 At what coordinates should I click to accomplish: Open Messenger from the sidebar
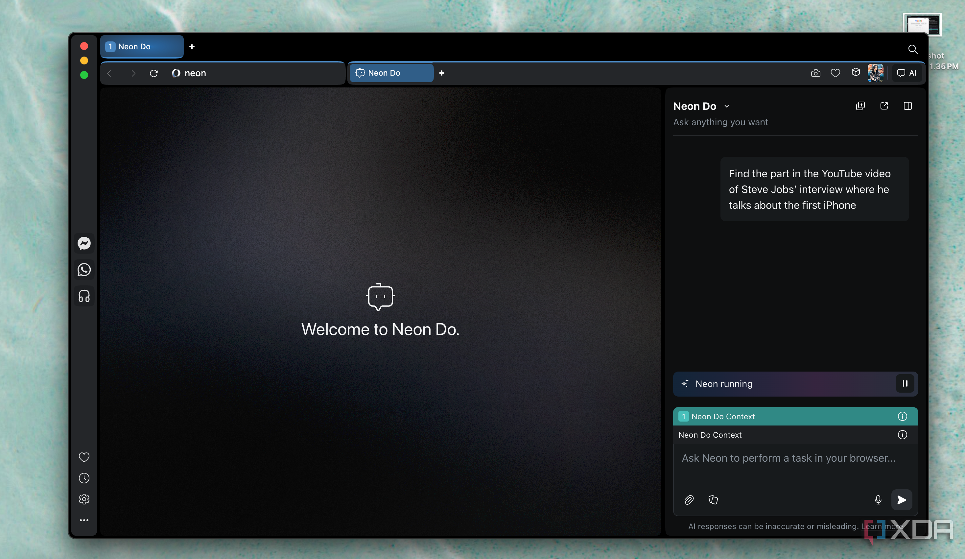coord(84,243)
